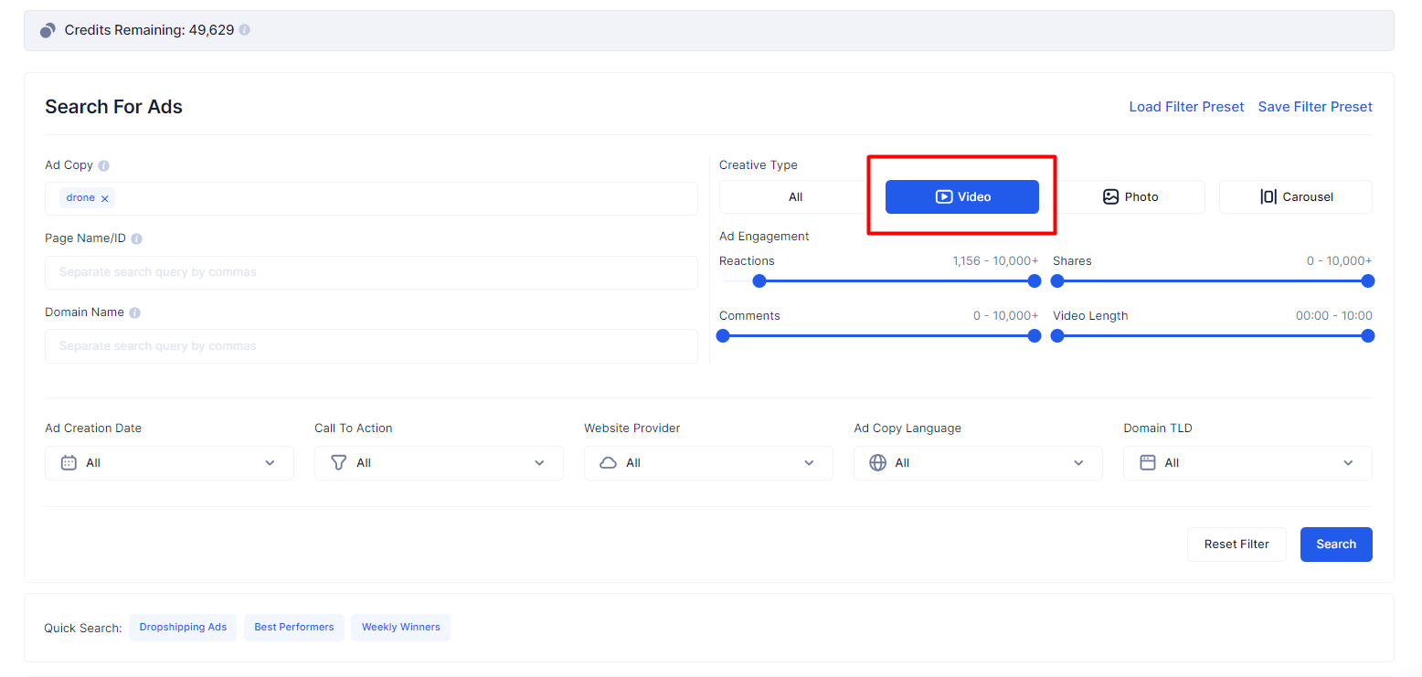Click the funnel icon in Call To Action
The width and height of the screenshot is (1422, 677).
click(338, 463)
